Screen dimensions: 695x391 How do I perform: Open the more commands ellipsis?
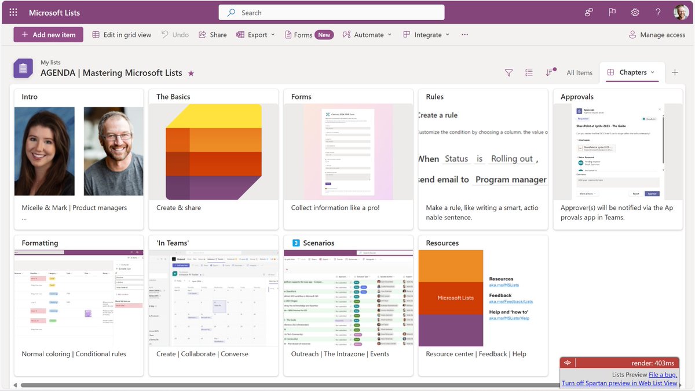(464, 35)
